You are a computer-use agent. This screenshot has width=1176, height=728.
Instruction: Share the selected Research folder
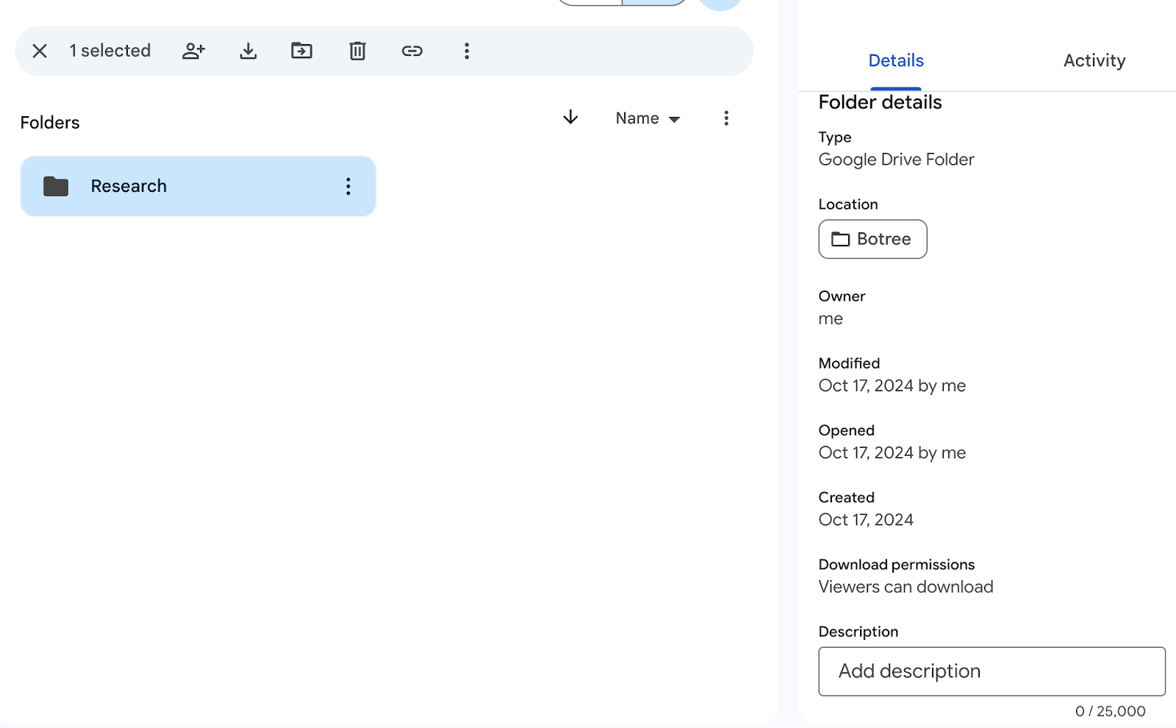[x=193, y=51]
